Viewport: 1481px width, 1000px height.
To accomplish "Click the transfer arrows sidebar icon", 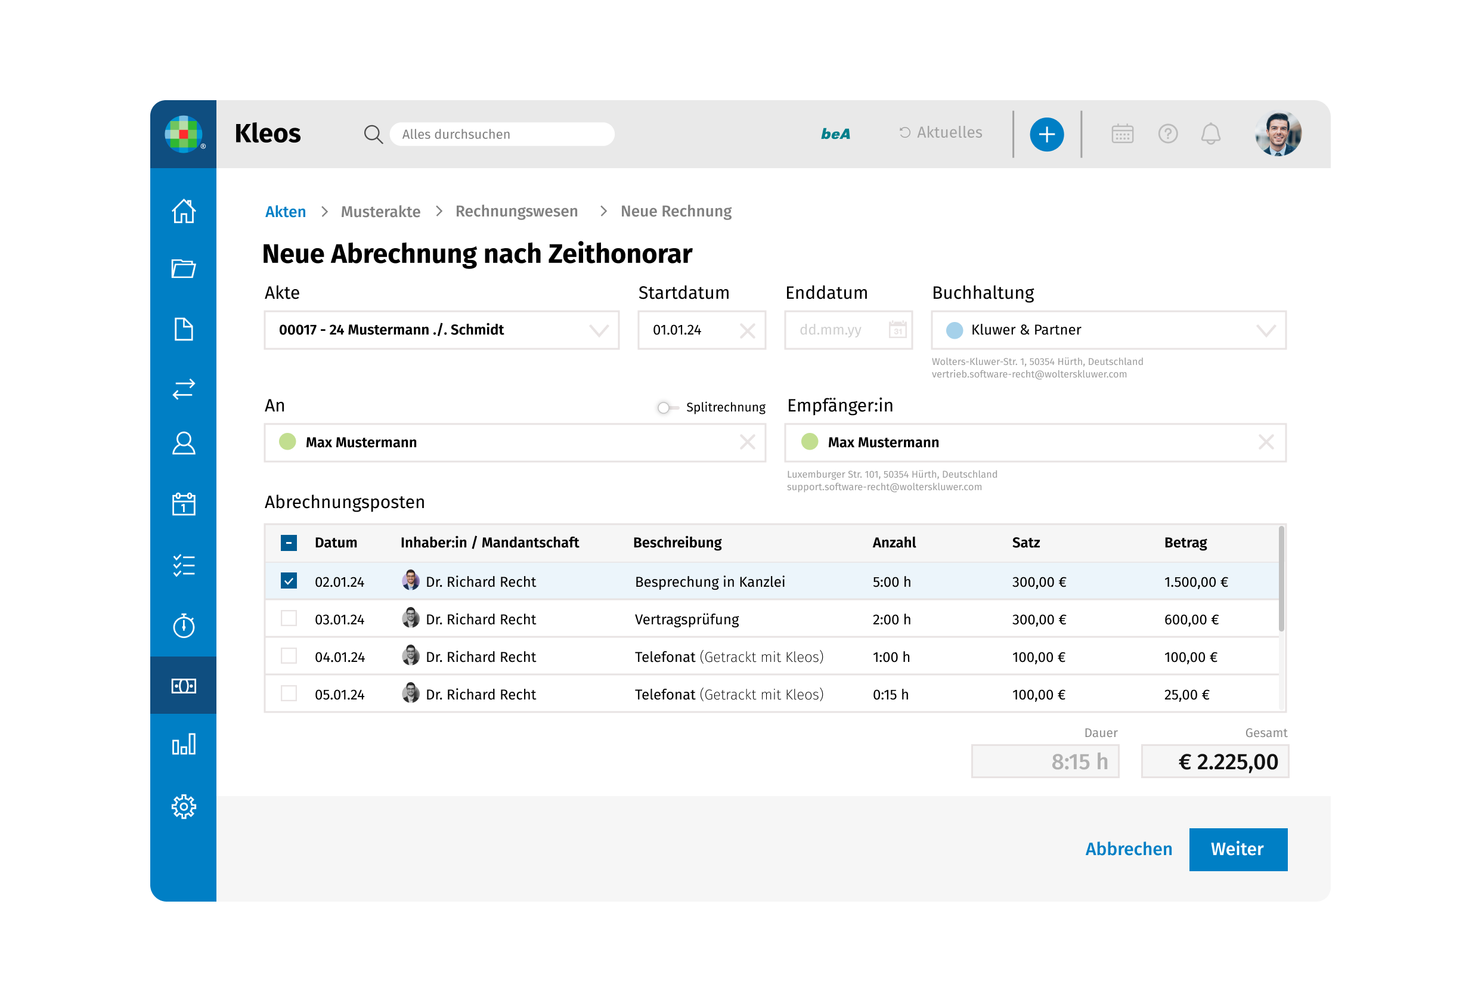I will (184, 389).
